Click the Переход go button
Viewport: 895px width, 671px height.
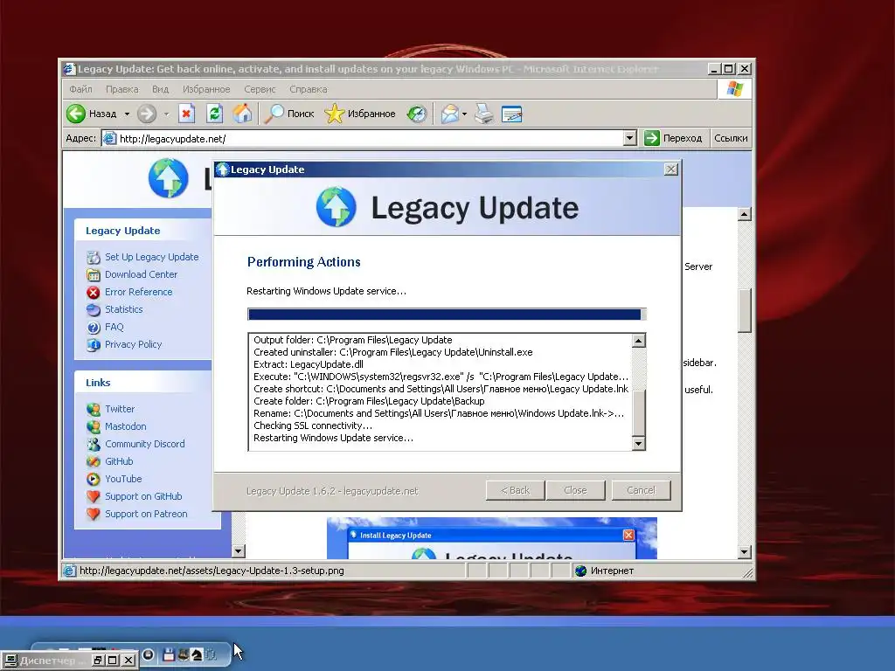pyautogui.click(x=674, y=138)
